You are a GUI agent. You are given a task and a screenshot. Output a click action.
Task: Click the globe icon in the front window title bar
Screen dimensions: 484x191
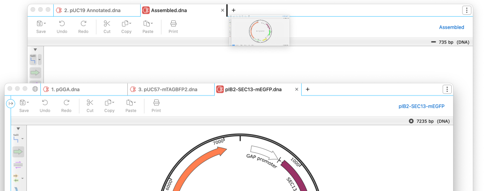point(35,89)
